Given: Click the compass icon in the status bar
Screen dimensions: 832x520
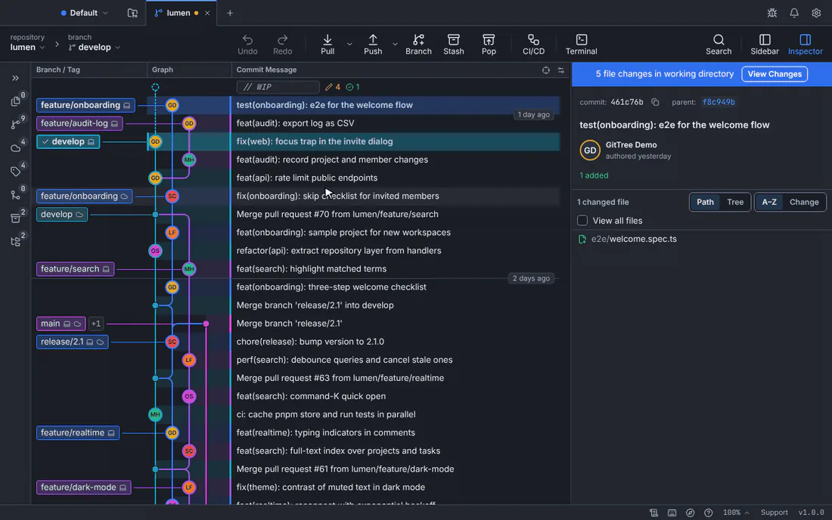Looking at the screenshot, I should pyautogui.click(x=690, y=512).
